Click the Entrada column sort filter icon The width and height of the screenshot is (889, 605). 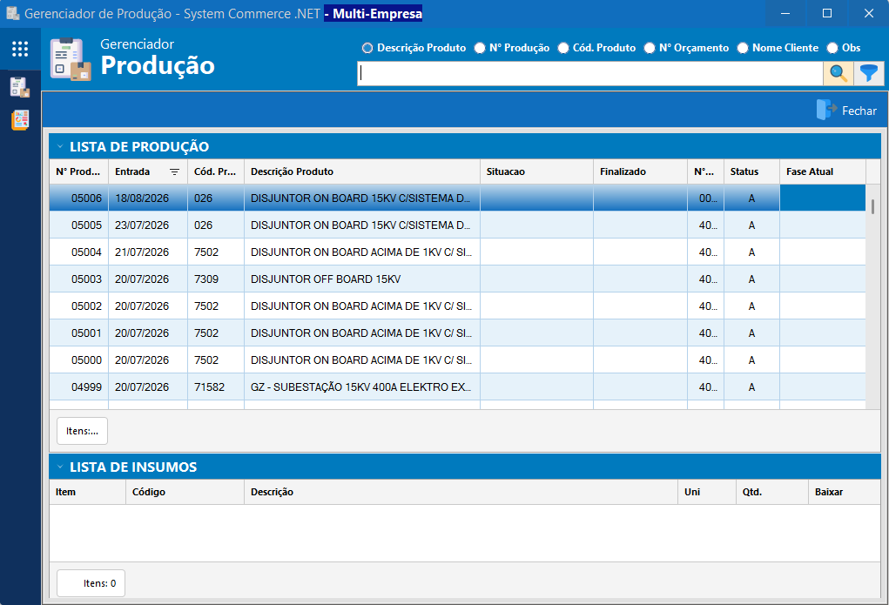click(x=175, y=171)
